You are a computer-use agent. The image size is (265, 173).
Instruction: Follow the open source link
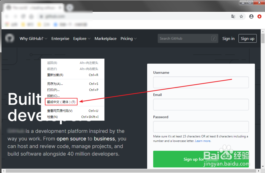click(71, 139)
